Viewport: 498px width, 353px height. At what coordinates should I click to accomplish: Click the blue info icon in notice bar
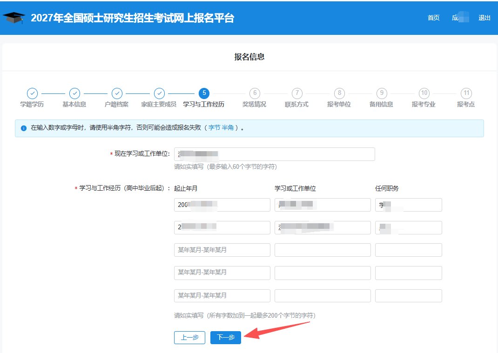tap(23, 128)
